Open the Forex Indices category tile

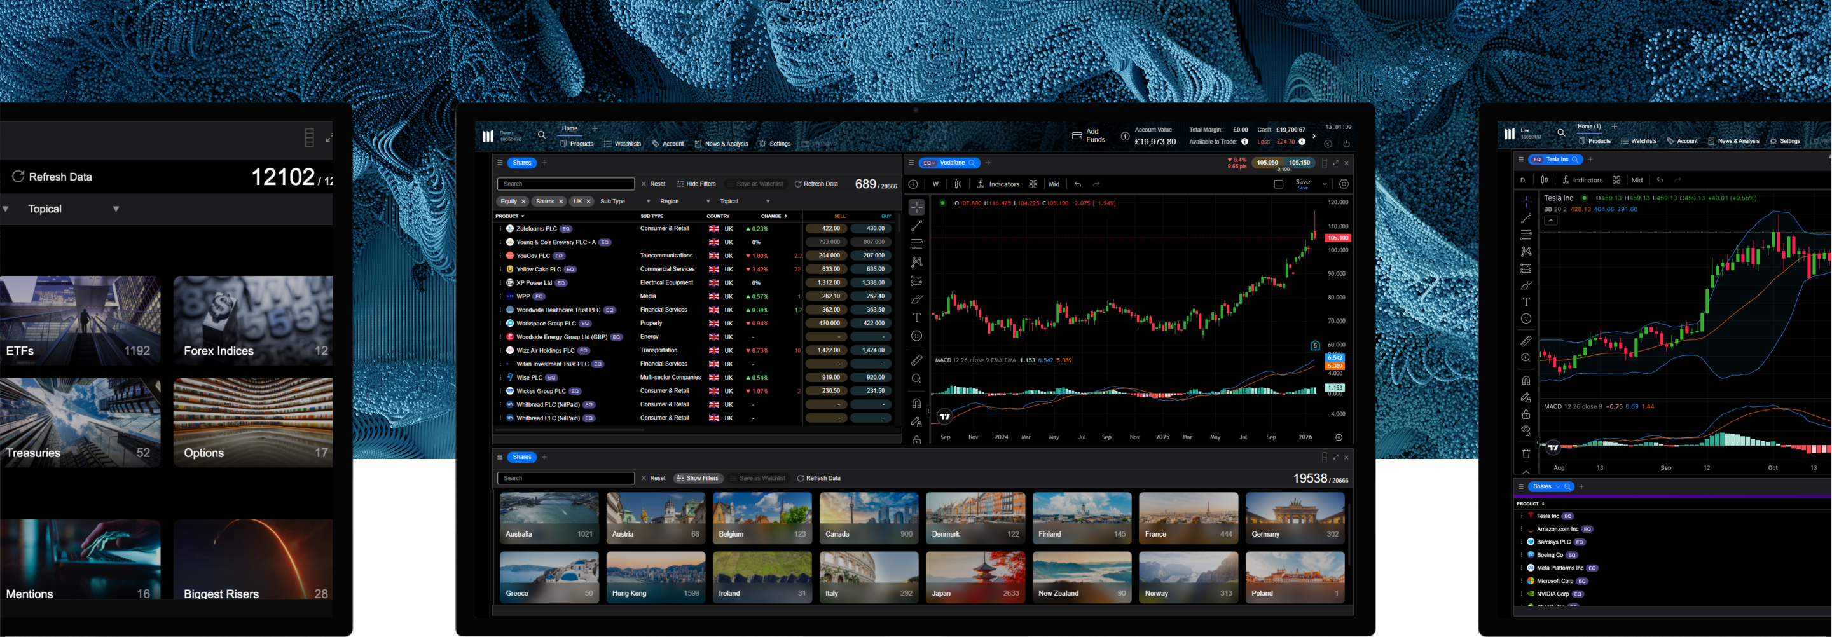point(253,320)
